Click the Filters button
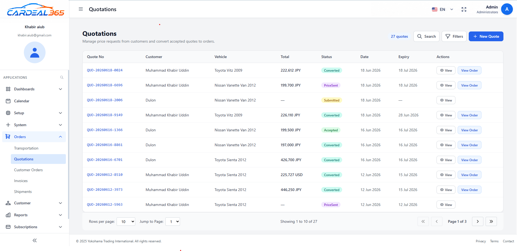The image size is (517, 251). (x=454, y=36)
